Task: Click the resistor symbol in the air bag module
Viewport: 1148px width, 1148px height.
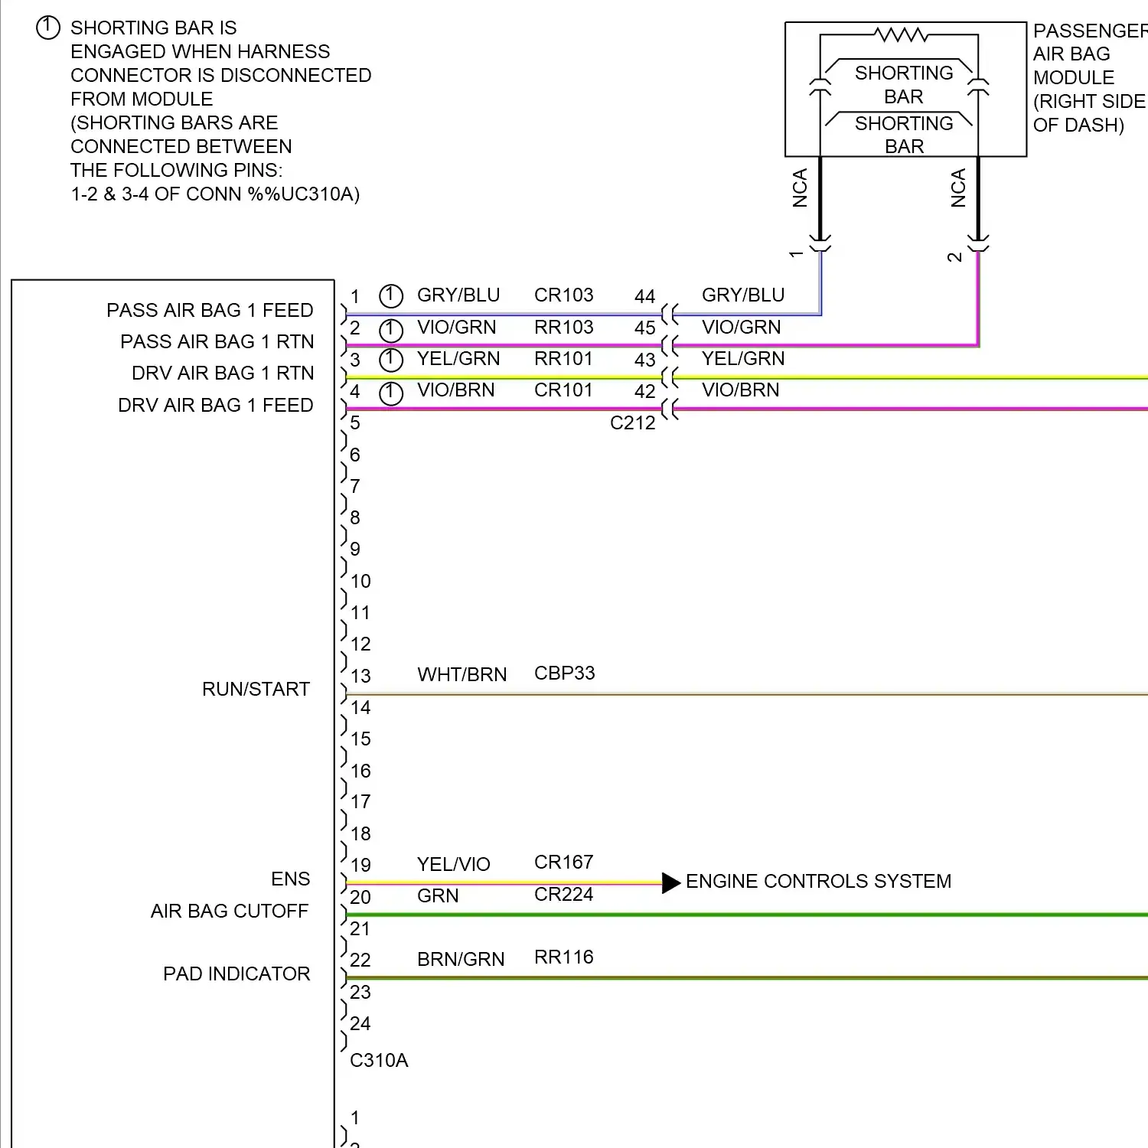Action: pyautogui.click(x=902, y=34)
